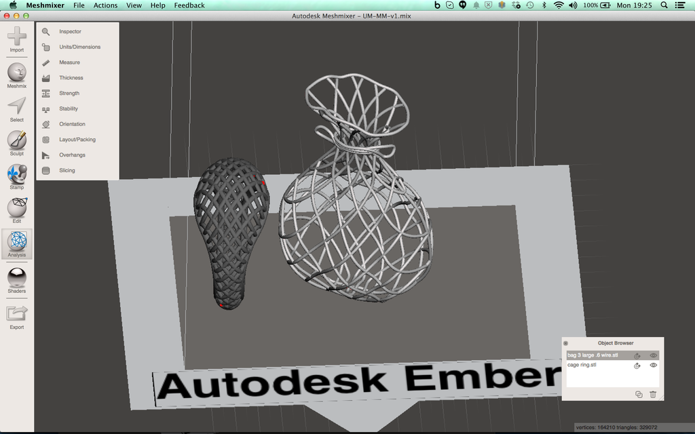Click the Export tool icon

click(17, 313)
